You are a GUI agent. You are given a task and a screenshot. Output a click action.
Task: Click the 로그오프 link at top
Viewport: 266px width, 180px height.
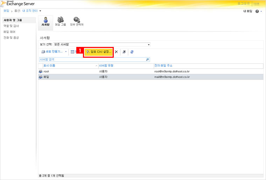243,4
